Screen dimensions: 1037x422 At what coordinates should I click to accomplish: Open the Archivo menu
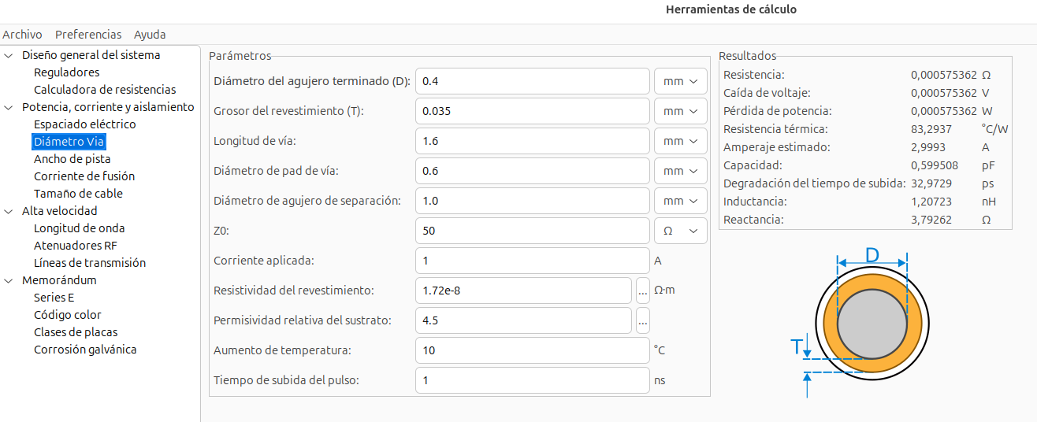(x=22, y=35)
